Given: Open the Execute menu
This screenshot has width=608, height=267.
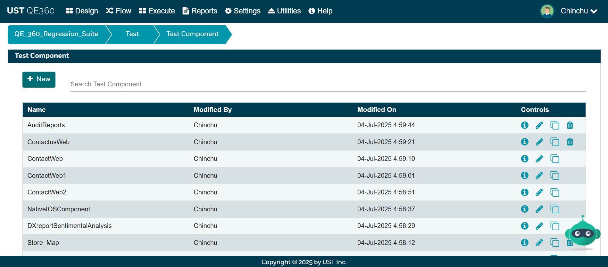Looking at the screenshot, I should (x=157, y=11).
